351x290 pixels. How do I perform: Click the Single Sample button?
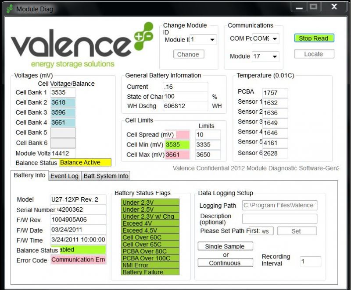coord(225,246)
